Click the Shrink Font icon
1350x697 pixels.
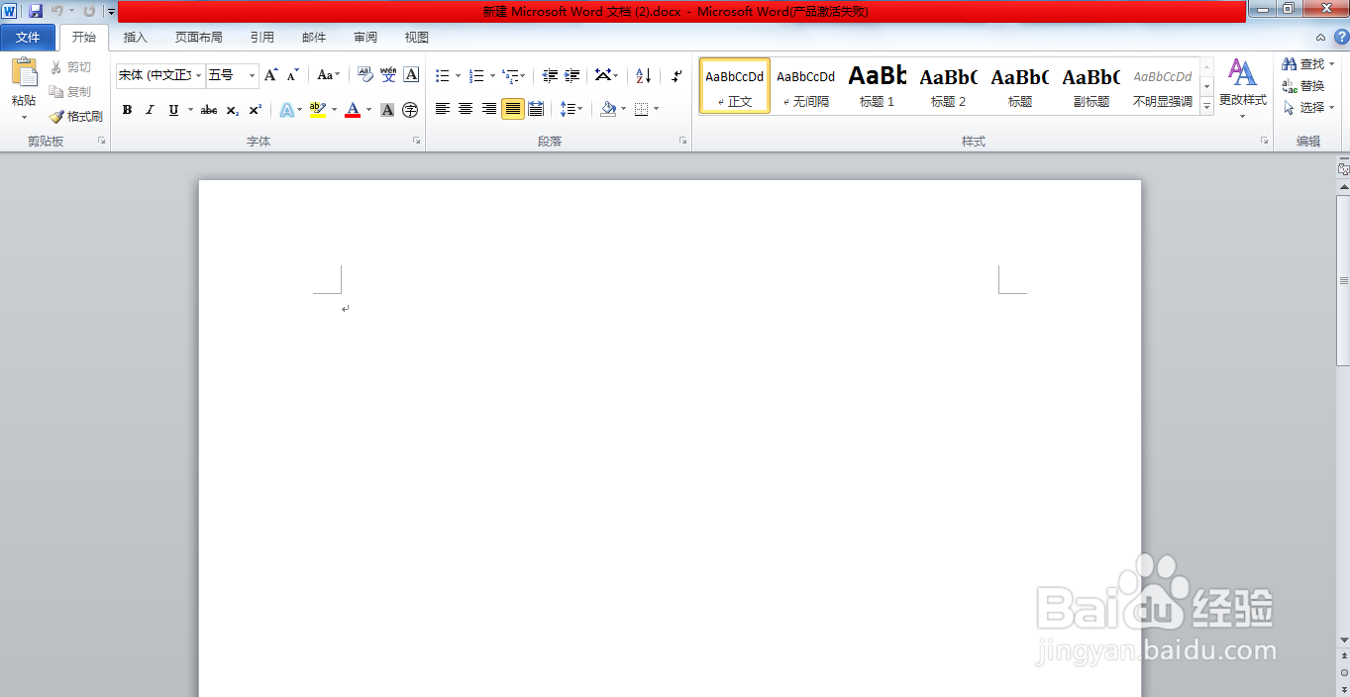click(293, 75)
